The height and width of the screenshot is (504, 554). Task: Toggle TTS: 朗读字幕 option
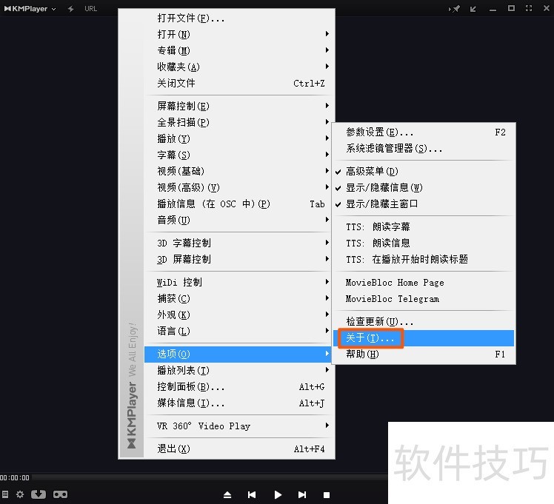click(x=424, y=226)
